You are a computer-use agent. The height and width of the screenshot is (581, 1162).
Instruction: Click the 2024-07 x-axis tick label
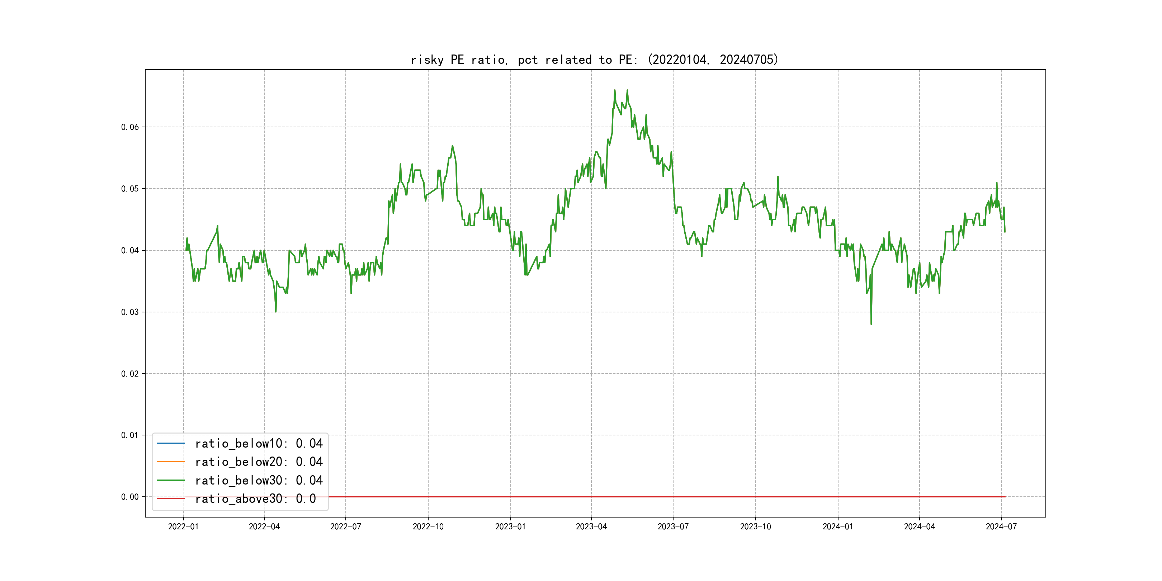pos(1001,526)
